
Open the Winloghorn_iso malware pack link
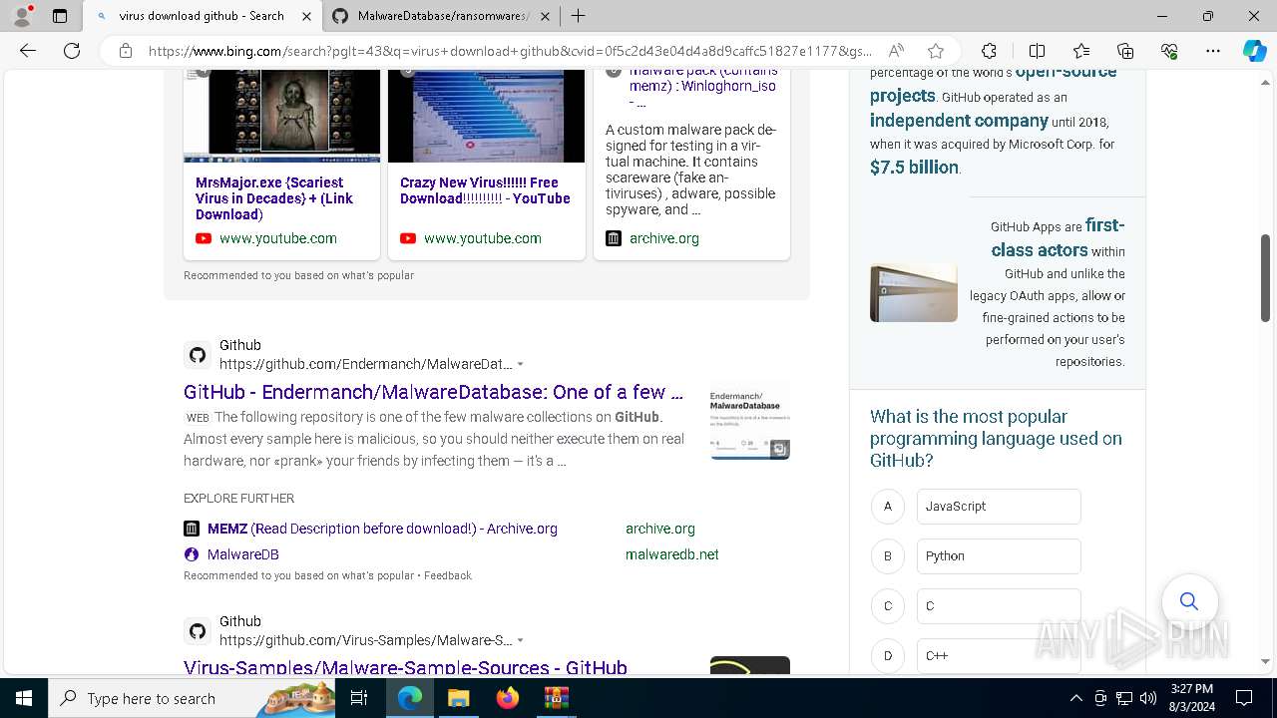tap(702, 86)
